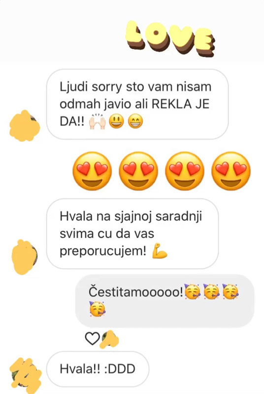The width and height of the screenshot is (264, 394).
Task: Click the beaming face emoji after DA!!
Action: 135,121
